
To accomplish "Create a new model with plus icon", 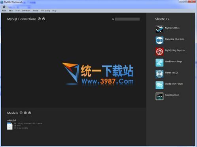I will coord(21,113).
